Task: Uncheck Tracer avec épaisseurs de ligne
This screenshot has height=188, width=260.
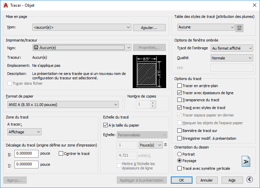Action: coord(179,93)
